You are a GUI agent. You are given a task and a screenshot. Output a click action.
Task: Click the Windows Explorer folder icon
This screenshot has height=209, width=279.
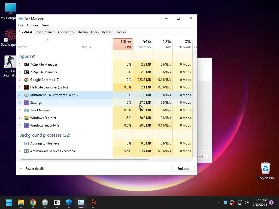26,118
